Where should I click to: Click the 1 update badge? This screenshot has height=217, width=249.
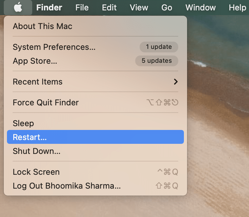(159, 47)
